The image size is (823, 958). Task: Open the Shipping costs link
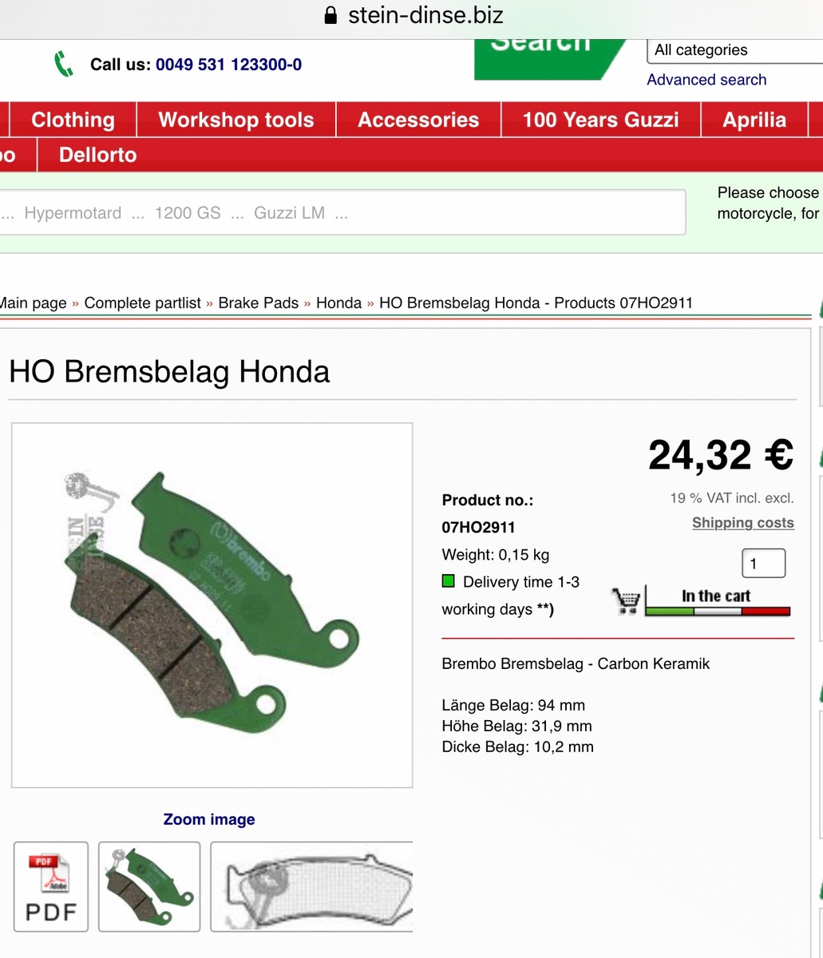tap(742, 523)
